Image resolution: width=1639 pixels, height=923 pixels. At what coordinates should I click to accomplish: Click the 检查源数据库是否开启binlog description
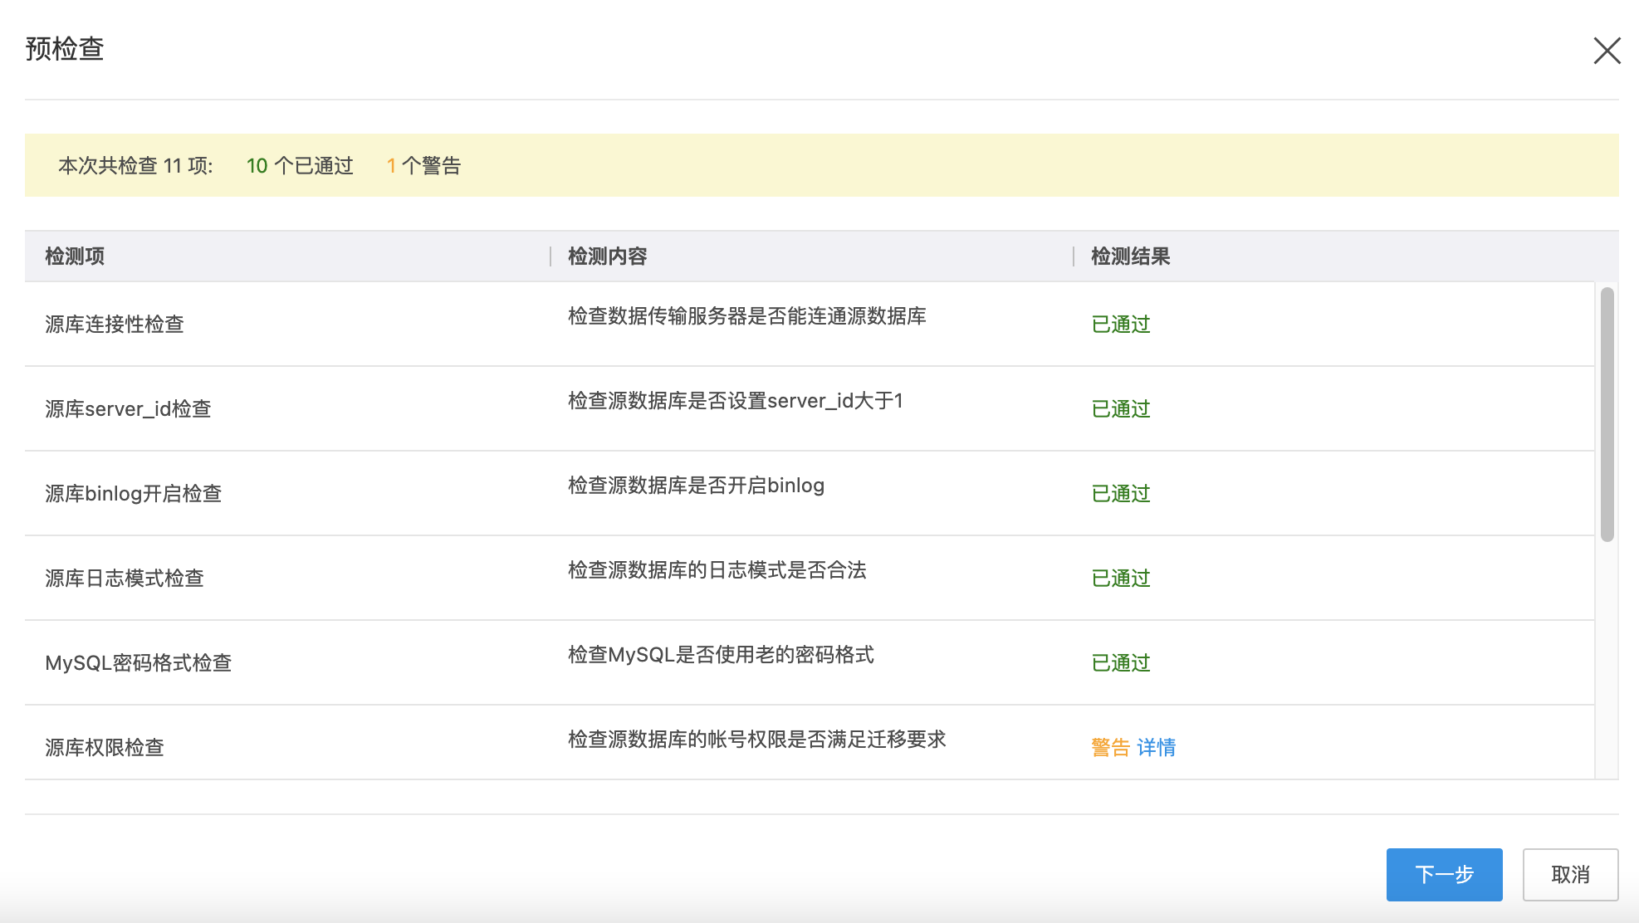(696, 486)
